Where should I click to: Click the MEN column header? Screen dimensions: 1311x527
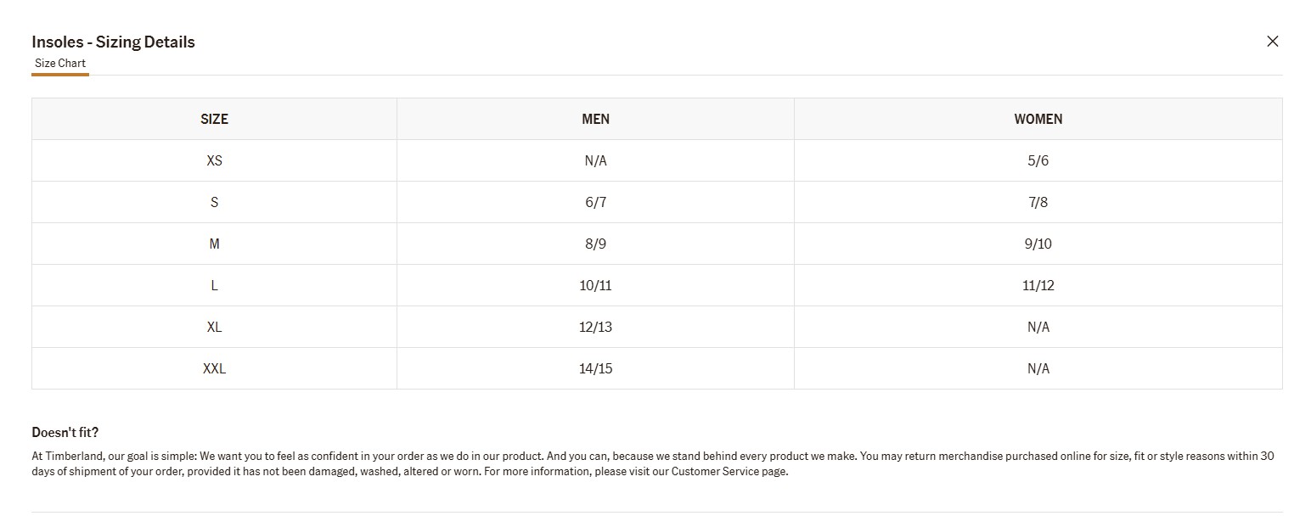pyautogui.click(x=595, y=119)
